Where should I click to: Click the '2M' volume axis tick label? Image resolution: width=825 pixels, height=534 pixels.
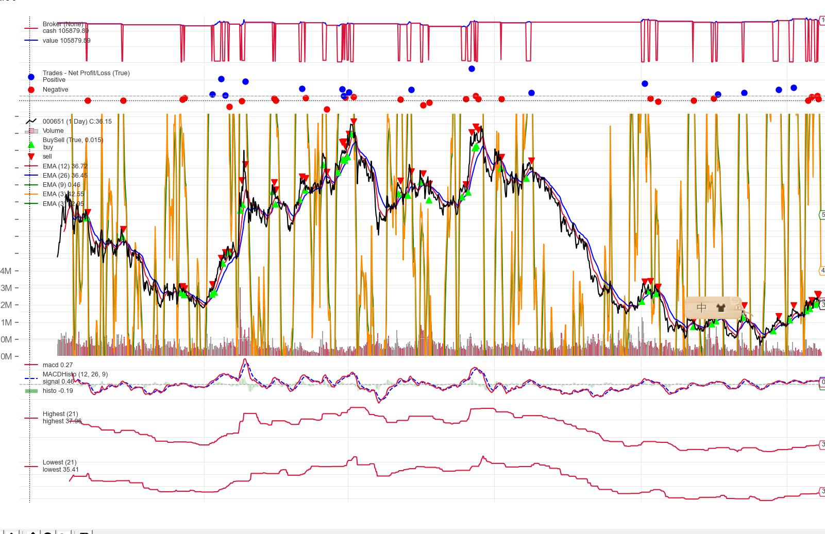click(7, 305)
